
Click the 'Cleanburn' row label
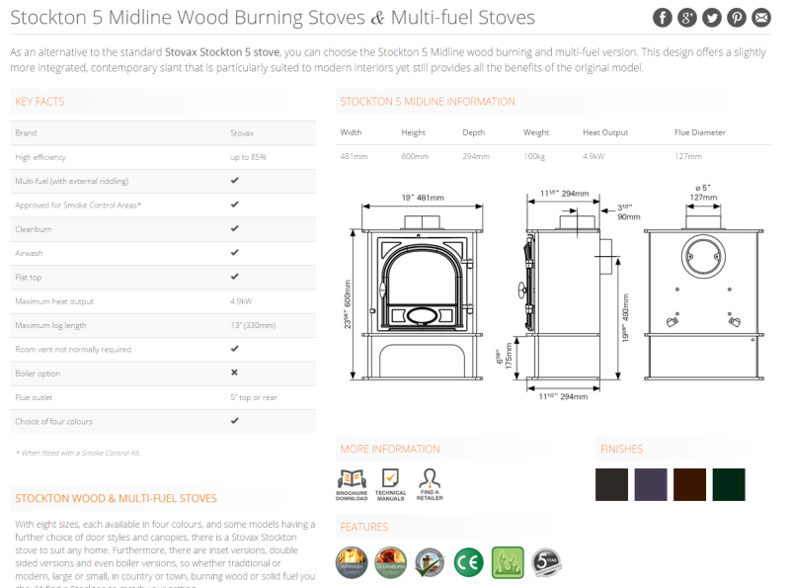[x=34, y=229]
